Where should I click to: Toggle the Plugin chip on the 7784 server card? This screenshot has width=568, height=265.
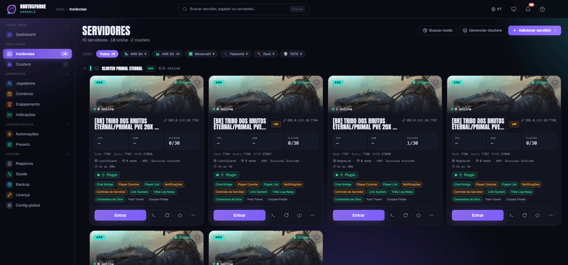226,175
